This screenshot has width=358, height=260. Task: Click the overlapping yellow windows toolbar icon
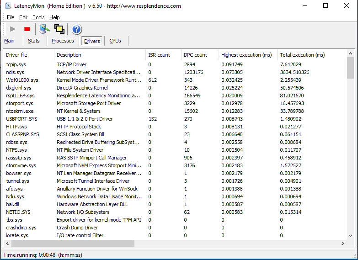[59, 29]
